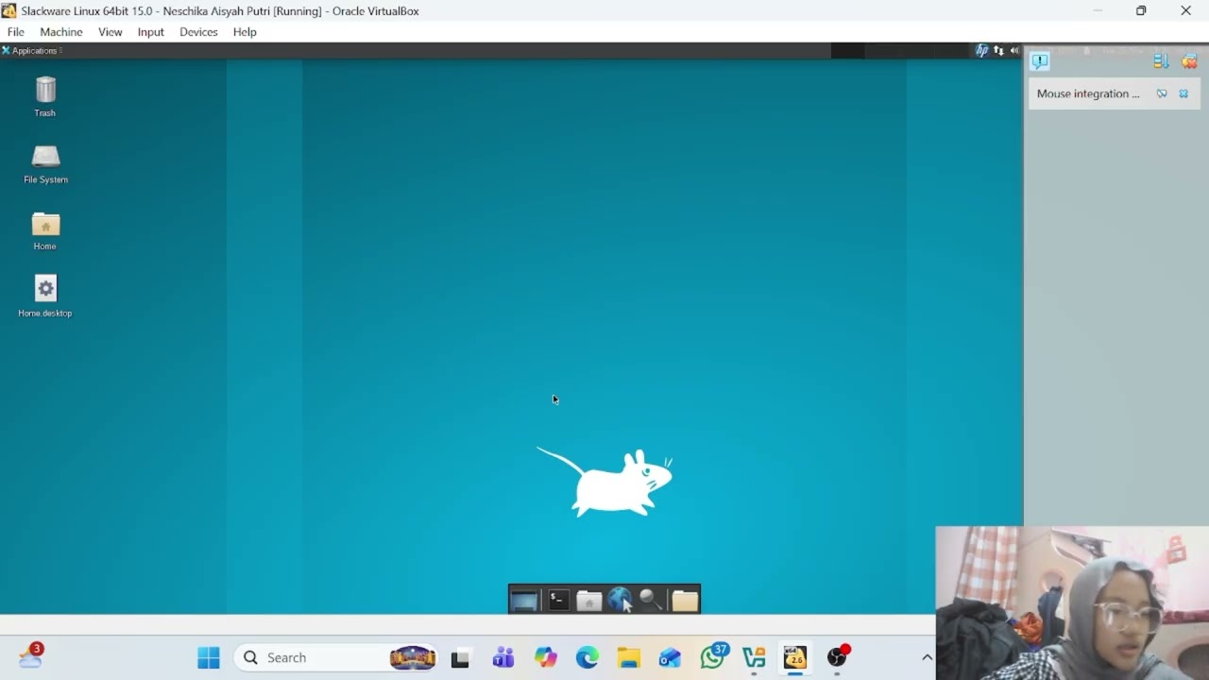Open the VirtualBox View menu
This screenshot has width=1209, height=680.
111,32
